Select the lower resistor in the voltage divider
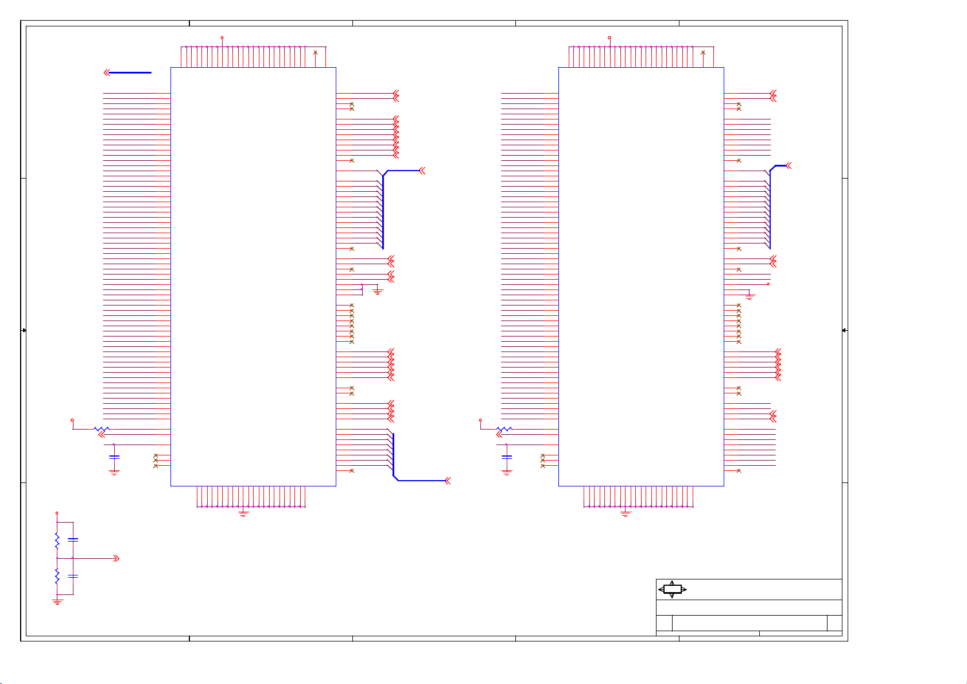Viewport: 967px width, 684px height. click(57, 576)
